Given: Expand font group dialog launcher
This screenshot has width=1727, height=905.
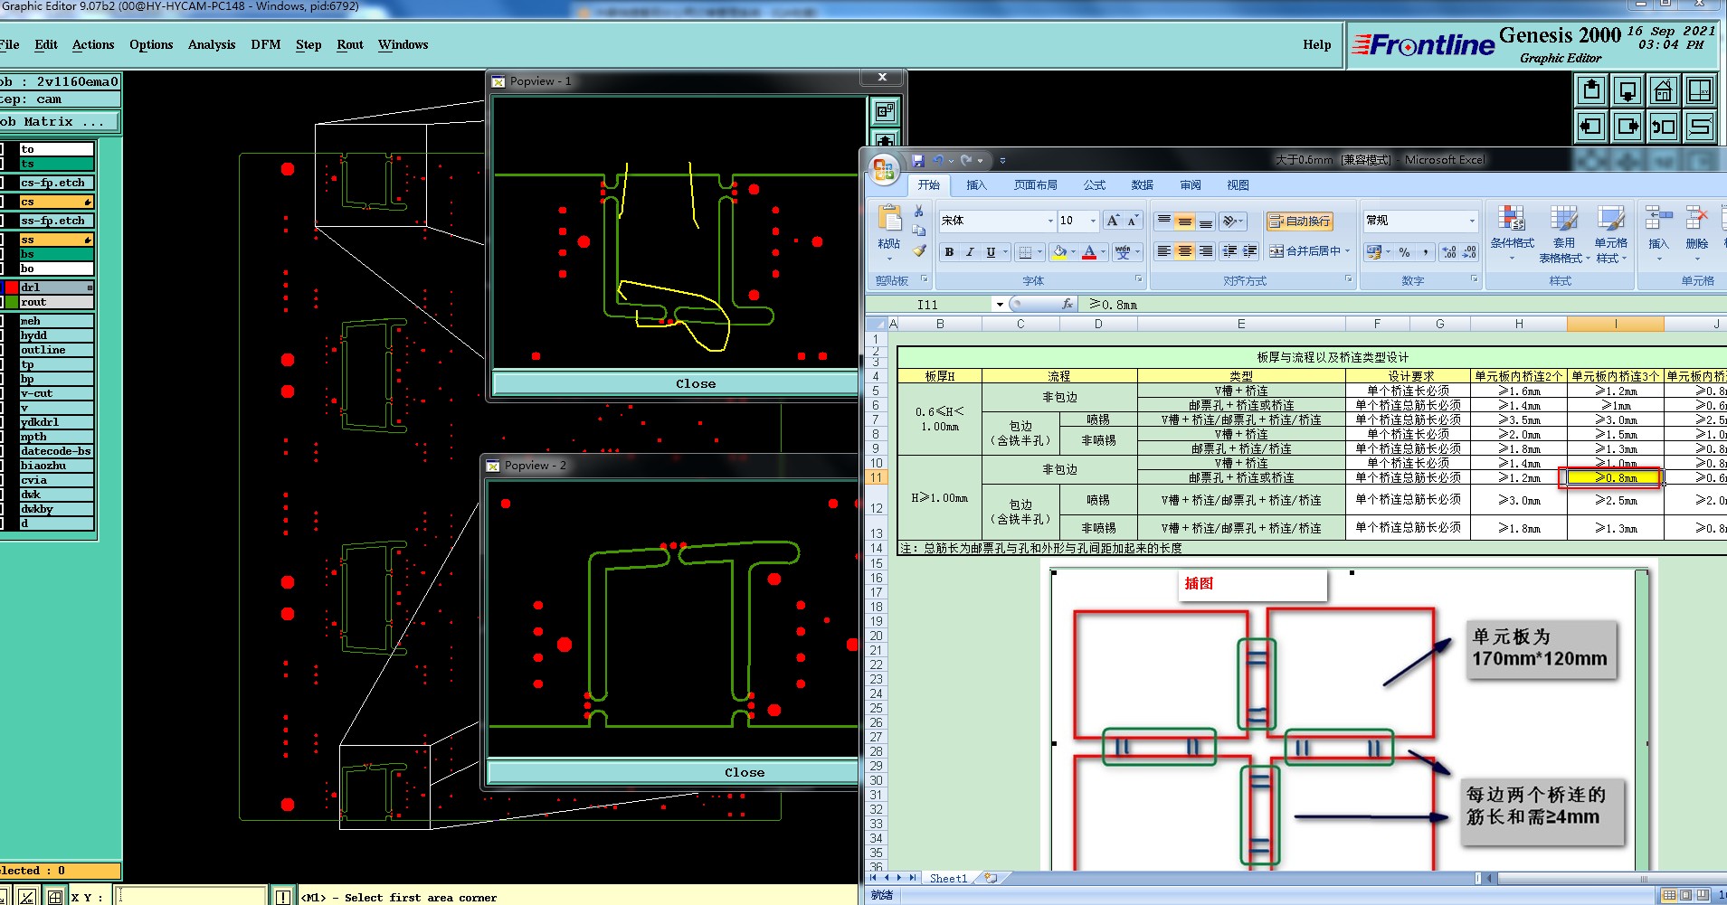Looking at the screenshot, I should (1138, 279).
